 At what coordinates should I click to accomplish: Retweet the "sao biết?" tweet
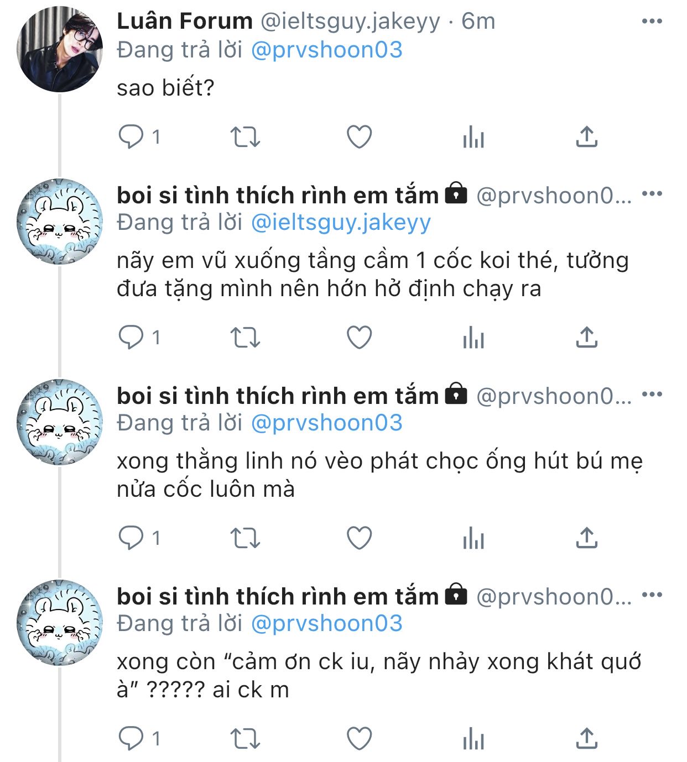244,137
